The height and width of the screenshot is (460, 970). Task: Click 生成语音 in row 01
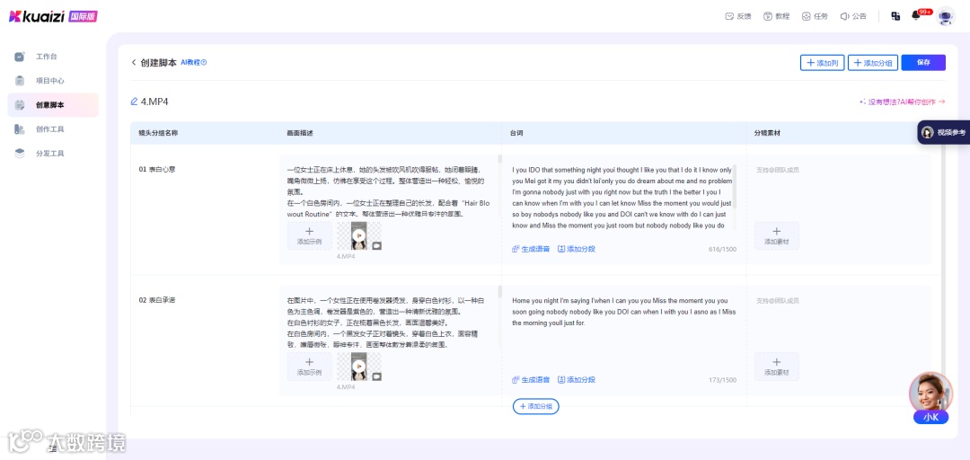click(531, 249)
